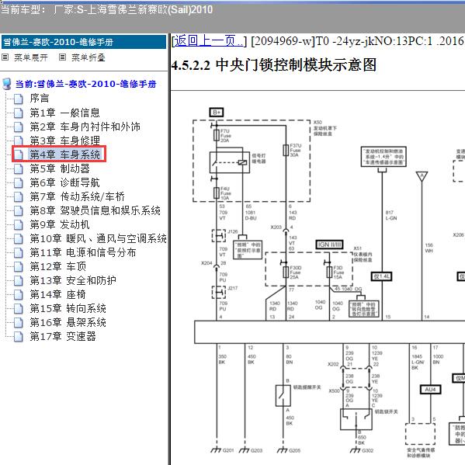This screenshot has height=465, width=465.
Task: Click the AU4 box in the diagram
Action: point(430,390)
